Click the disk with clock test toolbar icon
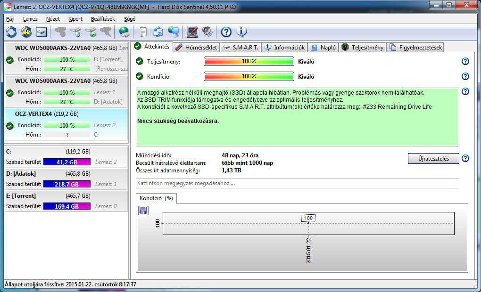The width and height of the screenshot is (481, 292). [75, 32]
